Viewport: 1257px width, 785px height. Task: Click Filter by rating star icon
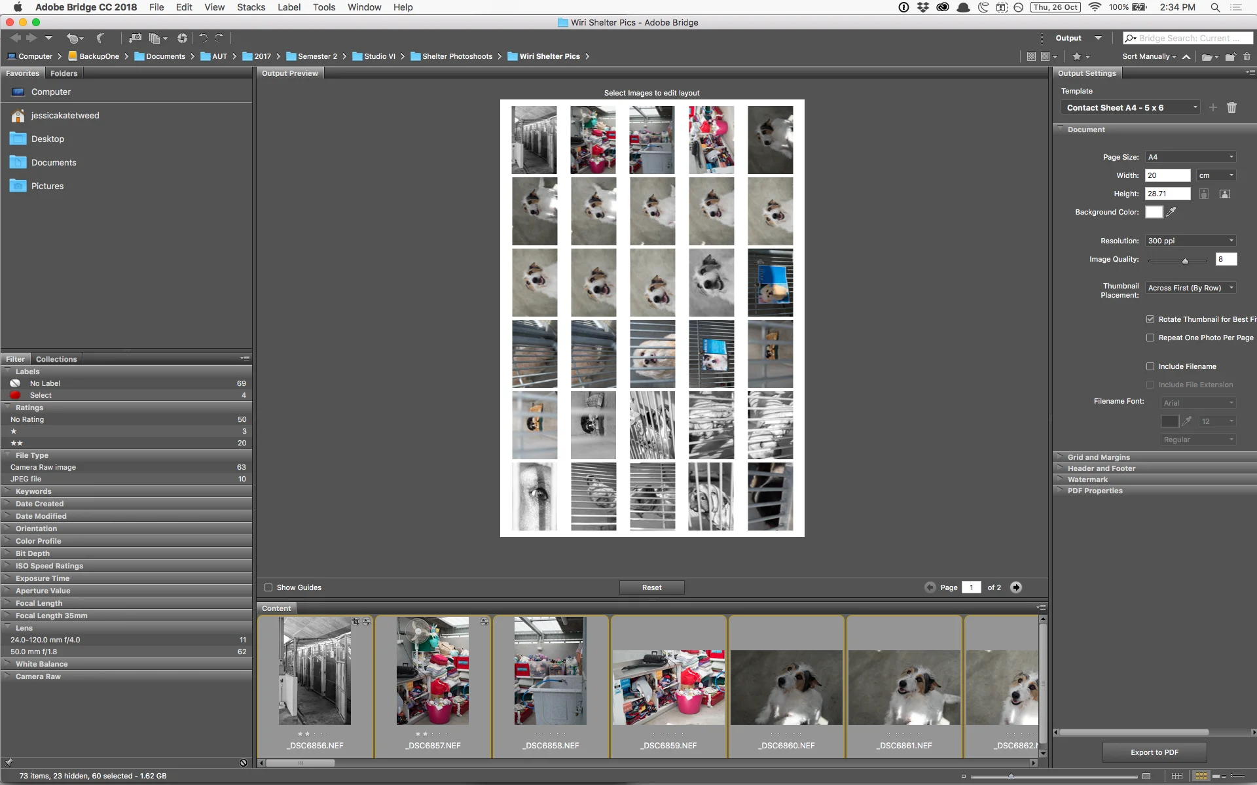(x=1077, y=56)
